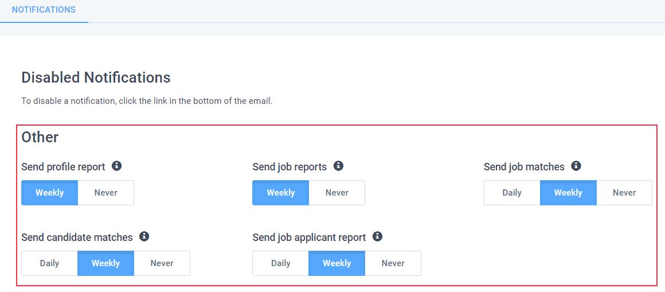The image size is (665, 292).
Task: Select Daily for Send job matches
Action: (x=512, y=193)
